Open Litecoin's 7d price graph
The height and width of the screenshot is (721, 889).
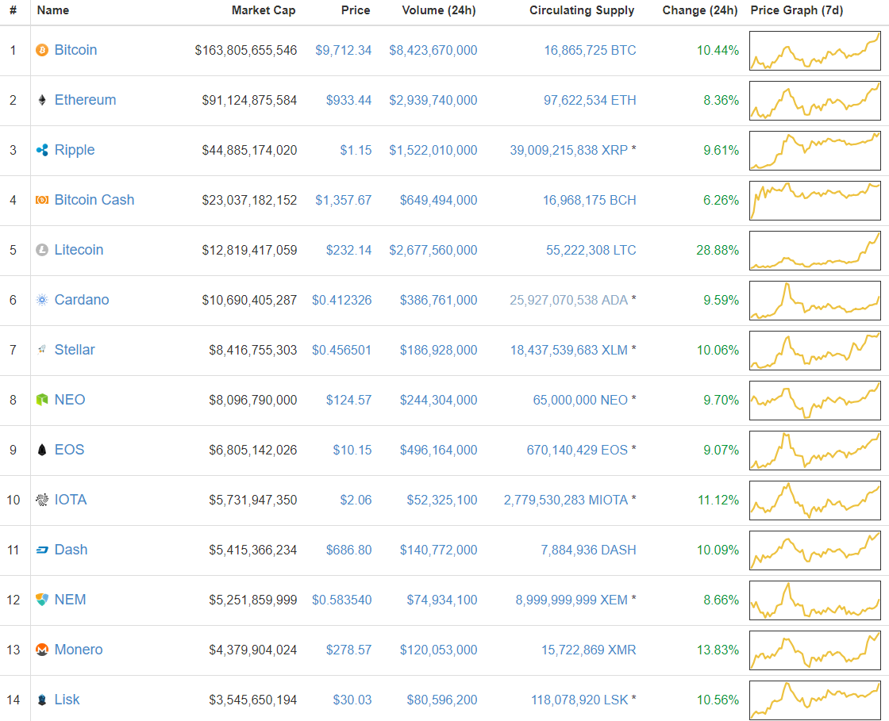tap(814, 250)
